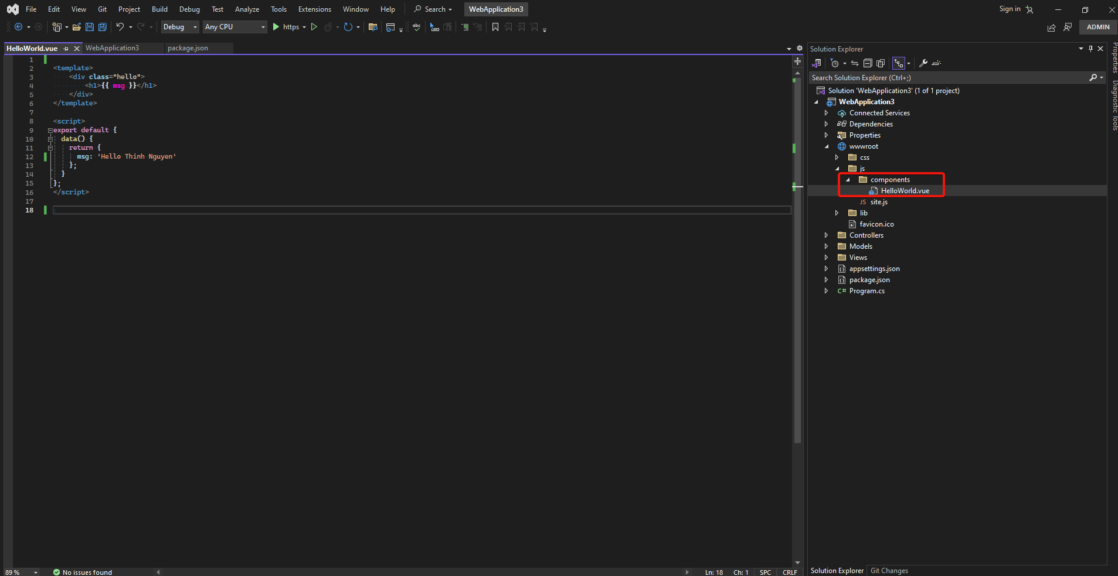1118x576 pixels.
Task: Pin the Solution Explorer panel
Action: pyautogui.click(x=1090, y=49)
